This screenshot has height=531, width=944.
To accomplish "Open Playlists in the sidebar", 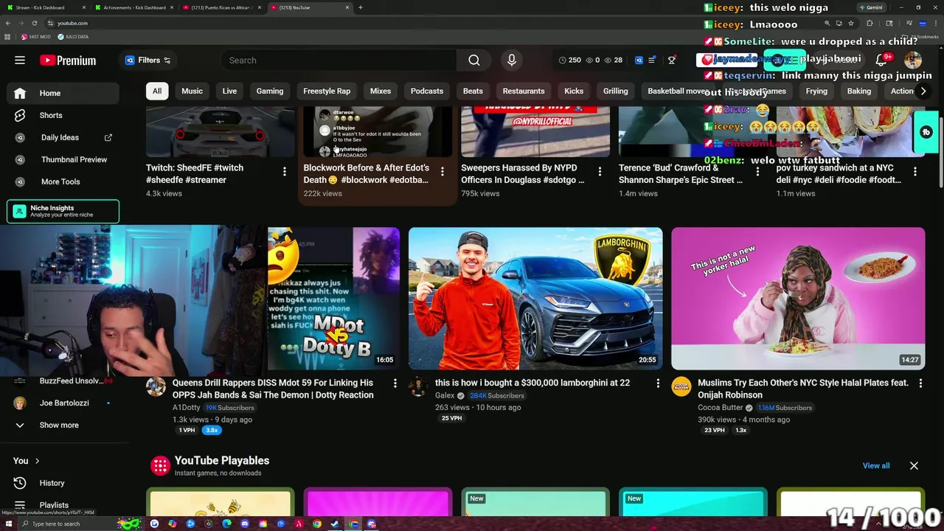I will pos(63,505).
